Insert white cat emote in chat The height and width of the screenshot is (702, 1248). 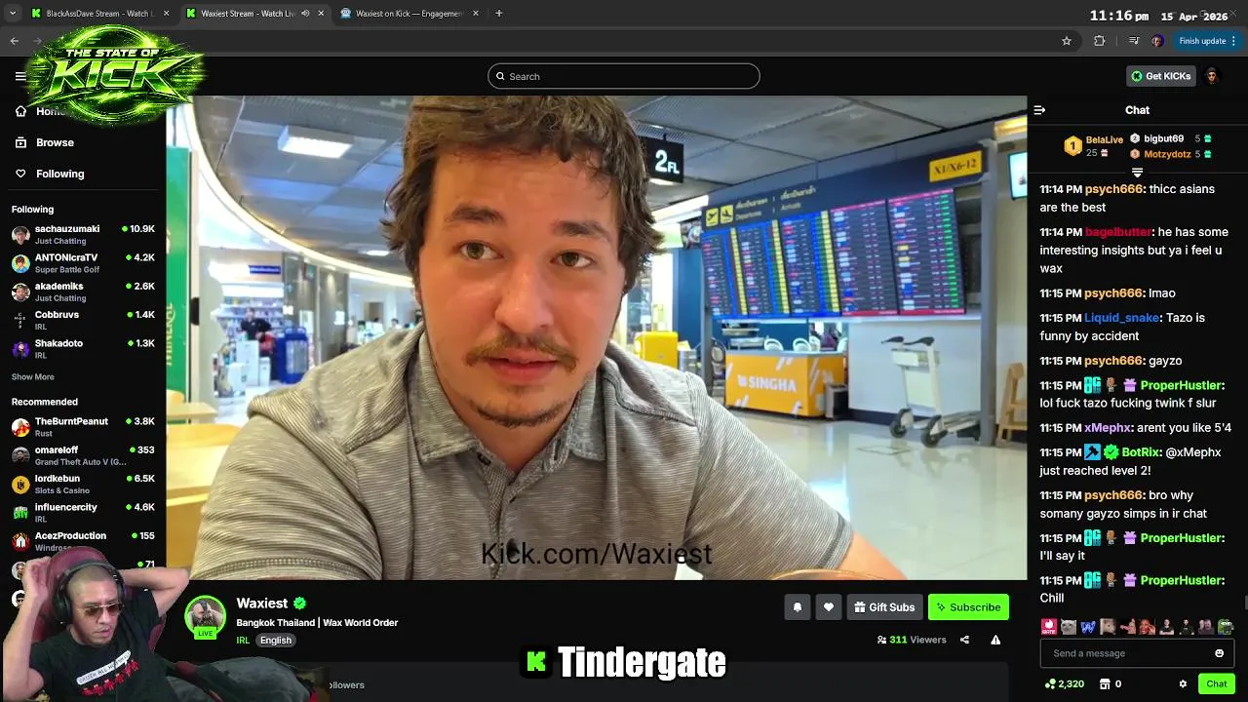coord(1069,627)
